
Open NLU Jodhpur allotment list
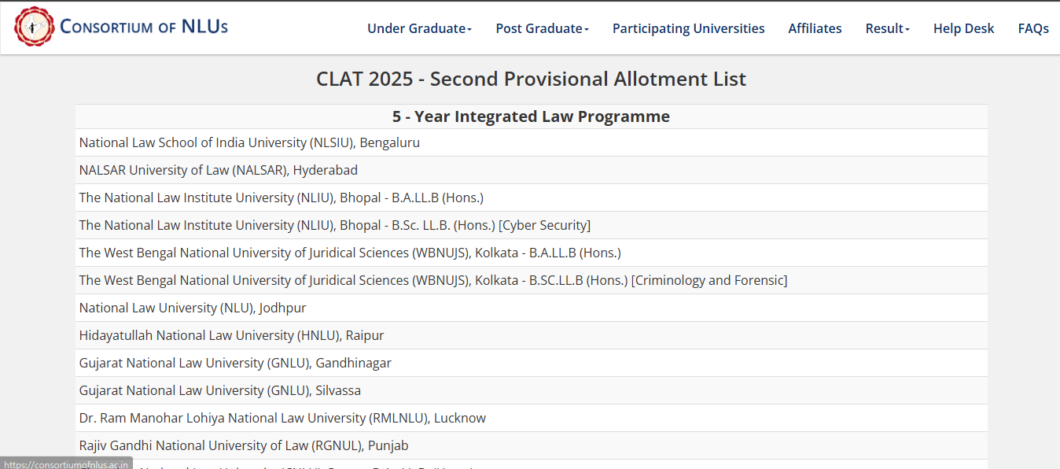tap(193, 308)
